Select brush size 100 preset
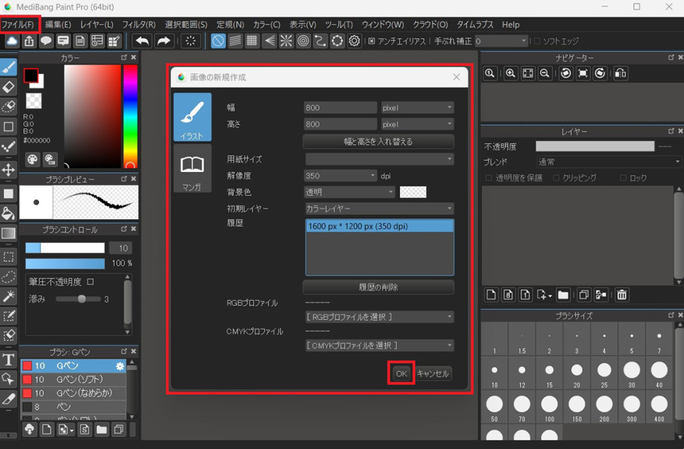The width and height of the screenshot is (684, 449). point(549,408)
